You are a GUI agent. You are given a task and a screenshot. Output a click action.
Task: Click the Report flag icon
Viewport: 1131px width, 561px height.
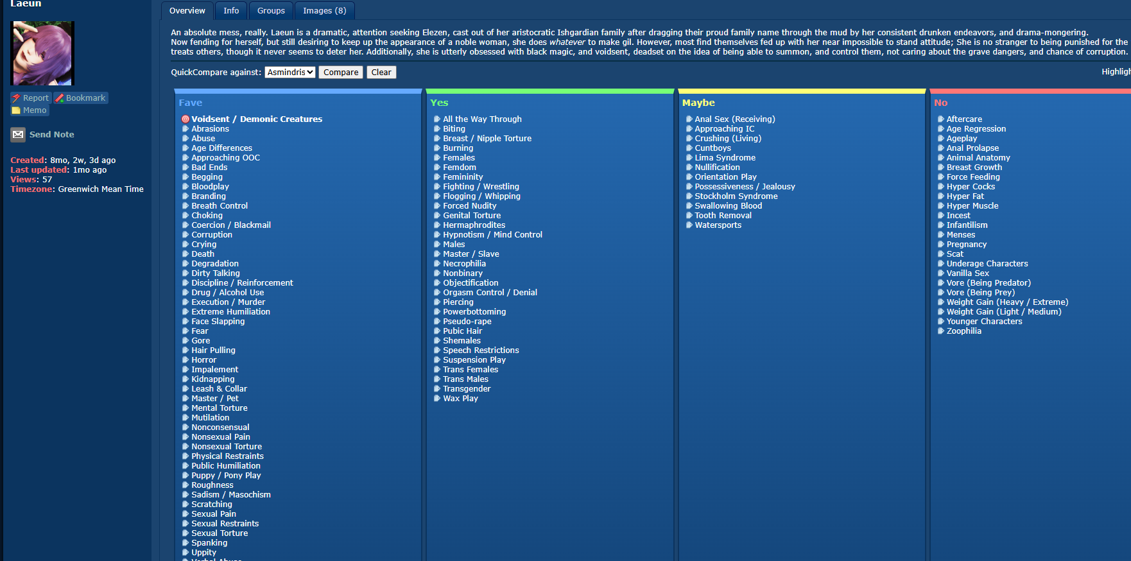(16, 98)
